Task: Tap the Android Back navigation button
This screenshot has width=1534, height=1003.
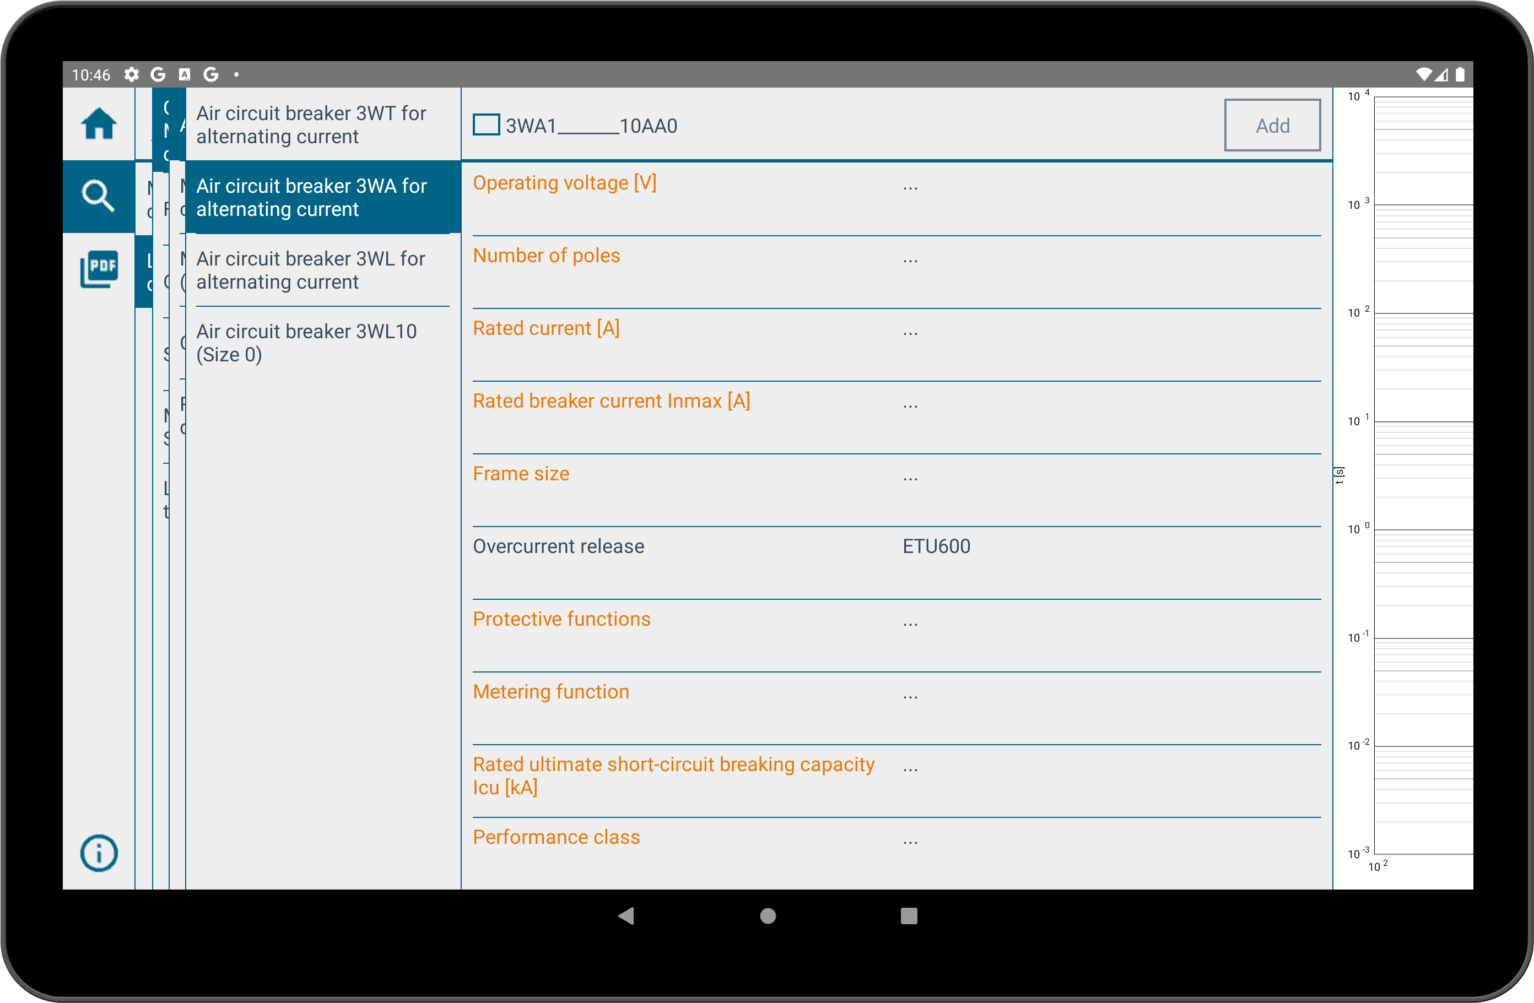Action: tap(626, 915)
